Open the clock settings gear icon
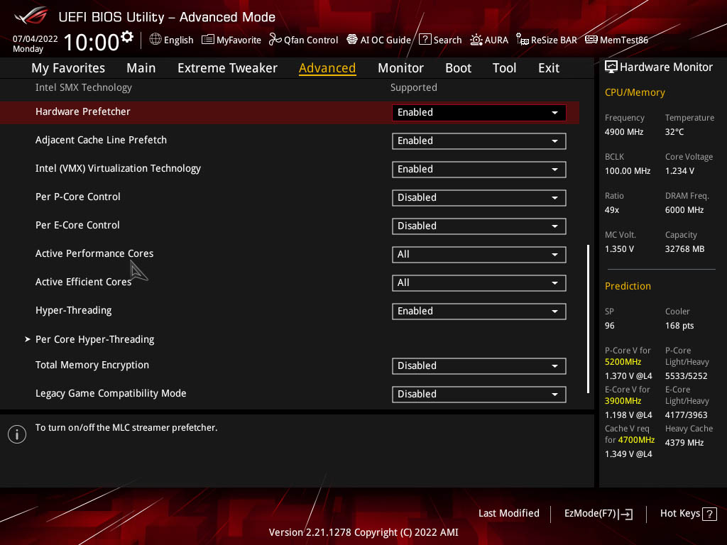Image resolution: width=727 pixels, height=545 pixels. [x=127, y=37]
